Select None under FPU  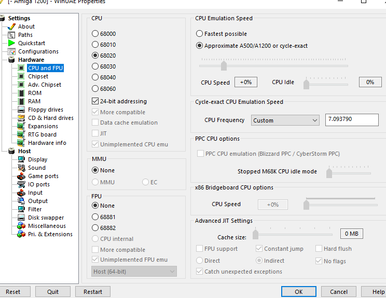95,206
